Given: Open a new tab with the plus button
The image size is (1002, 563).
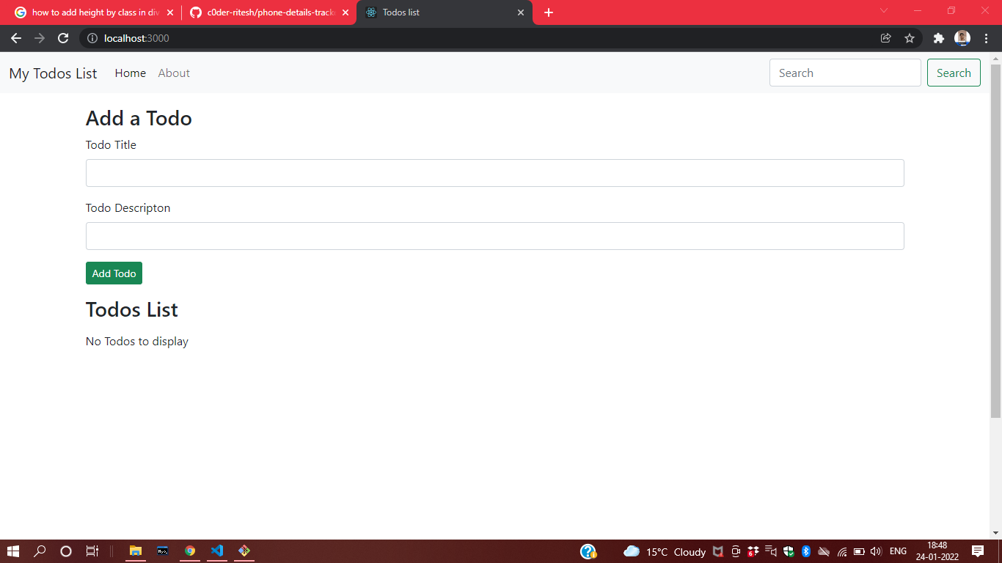Looking at the screenshot, I should coord(549,12).
